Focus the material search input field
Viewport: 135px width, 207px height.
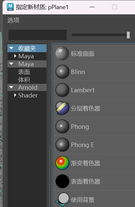pyautogui.click(x=37, y=35)
